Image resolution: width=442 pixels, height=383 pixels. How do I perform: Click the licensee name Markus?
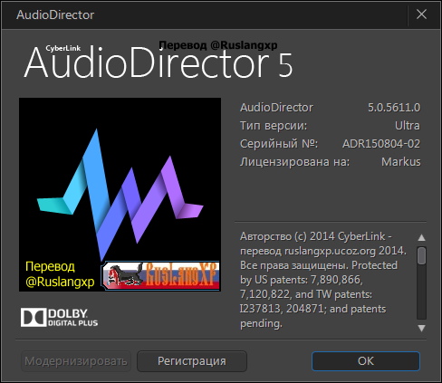click(400, 162)
